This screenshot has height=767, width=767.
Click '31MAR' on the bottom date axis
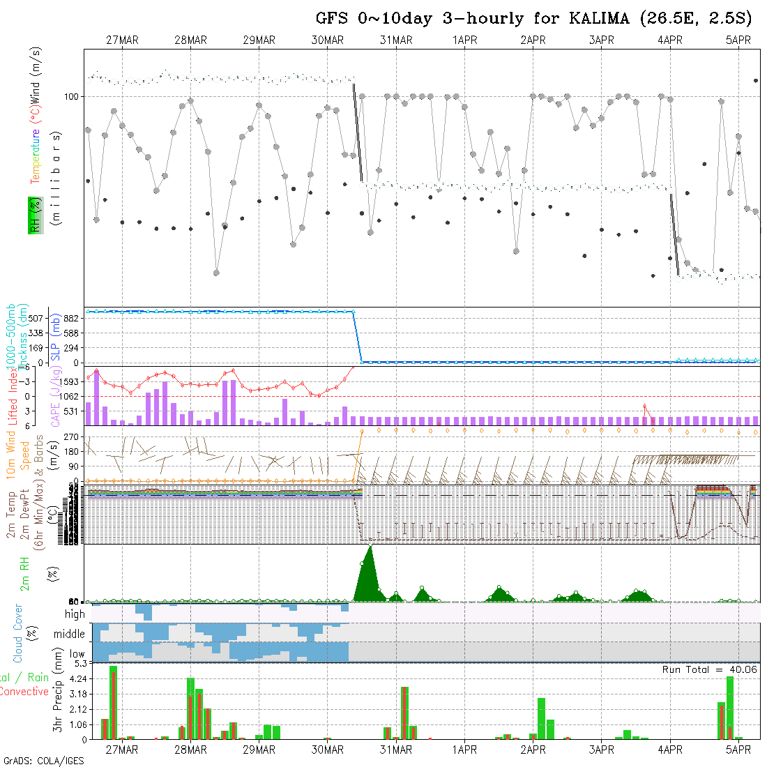tap(396, 750)
